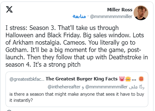Open Miller Ross's round profile avatar

[x=141, y=13]
